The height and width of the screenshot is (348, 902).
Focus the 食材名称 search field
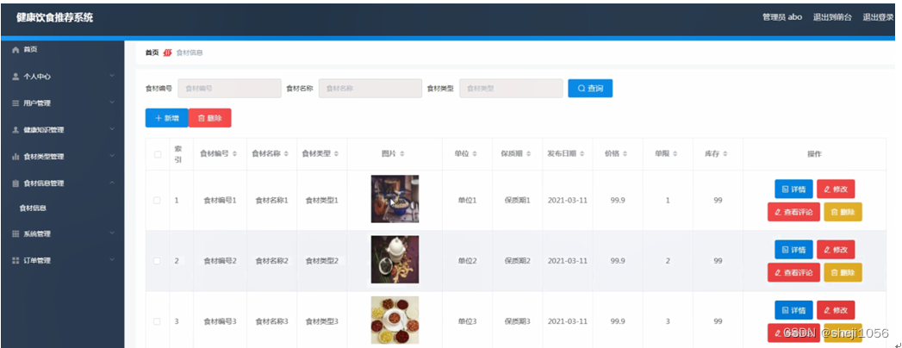point(370,89)
